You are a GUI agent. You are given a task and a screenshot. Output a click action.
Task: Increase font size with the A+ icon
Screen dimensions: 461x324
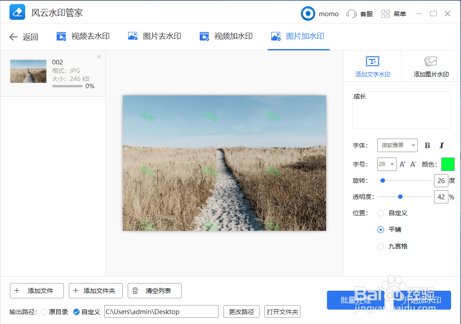[402, 164]
